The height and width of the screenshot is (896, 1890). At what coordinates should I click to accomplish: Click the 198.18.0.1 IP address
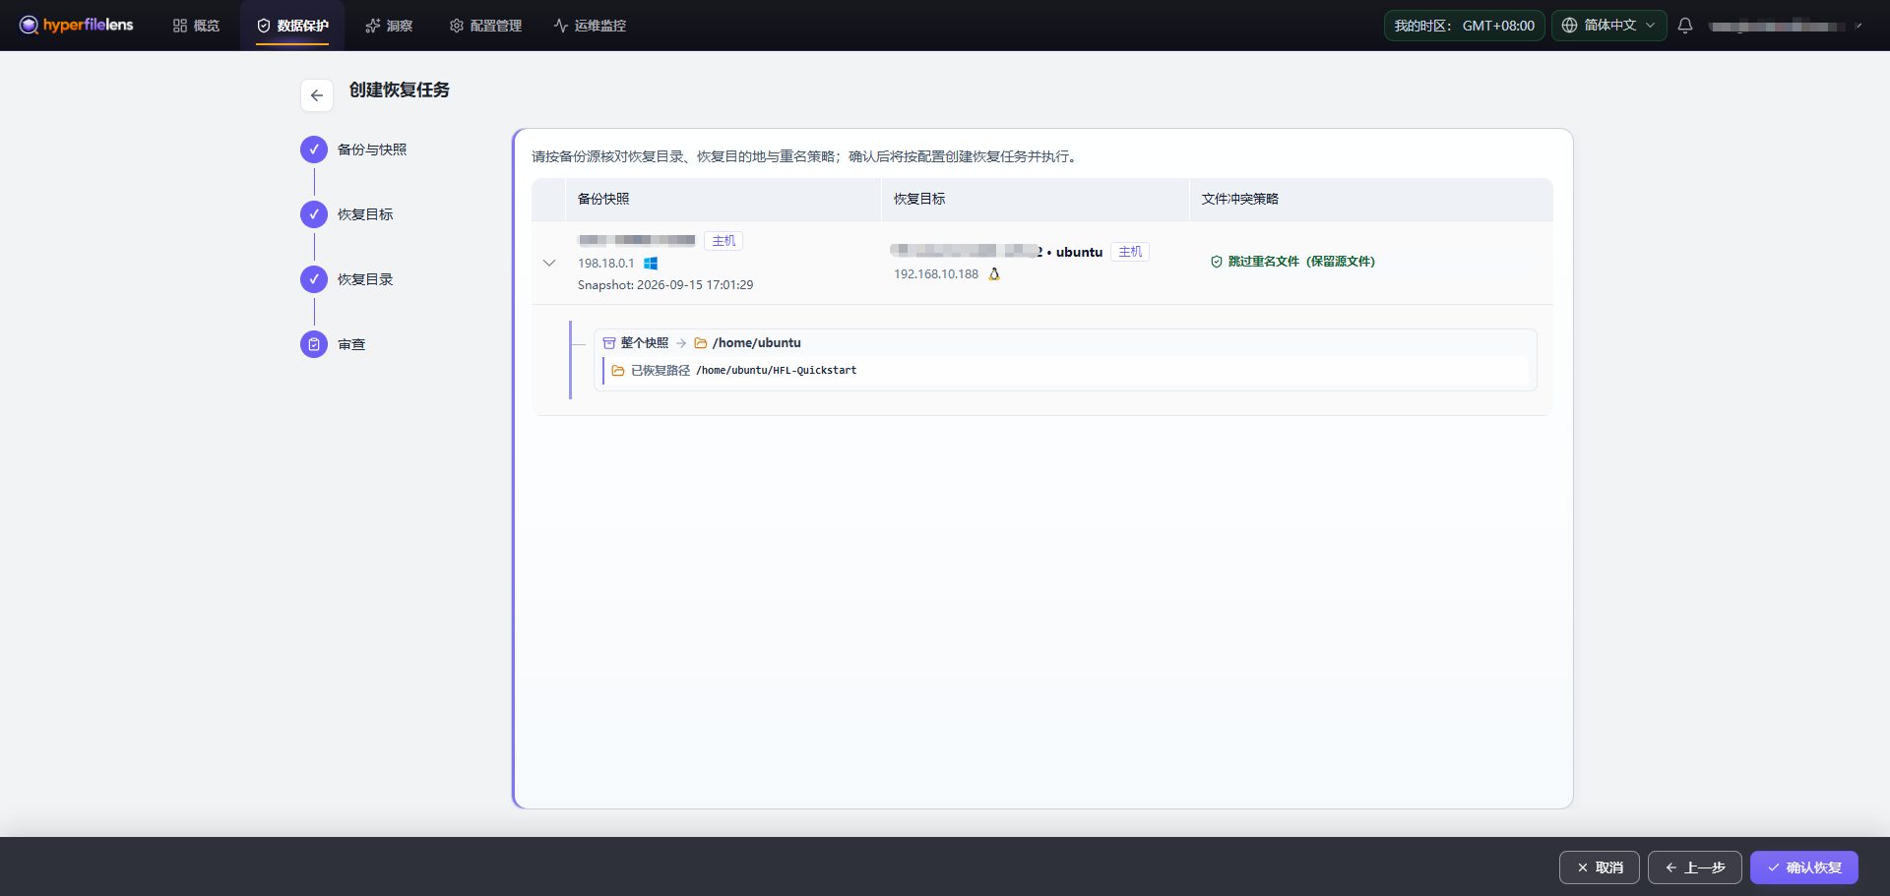coord(606,264)
